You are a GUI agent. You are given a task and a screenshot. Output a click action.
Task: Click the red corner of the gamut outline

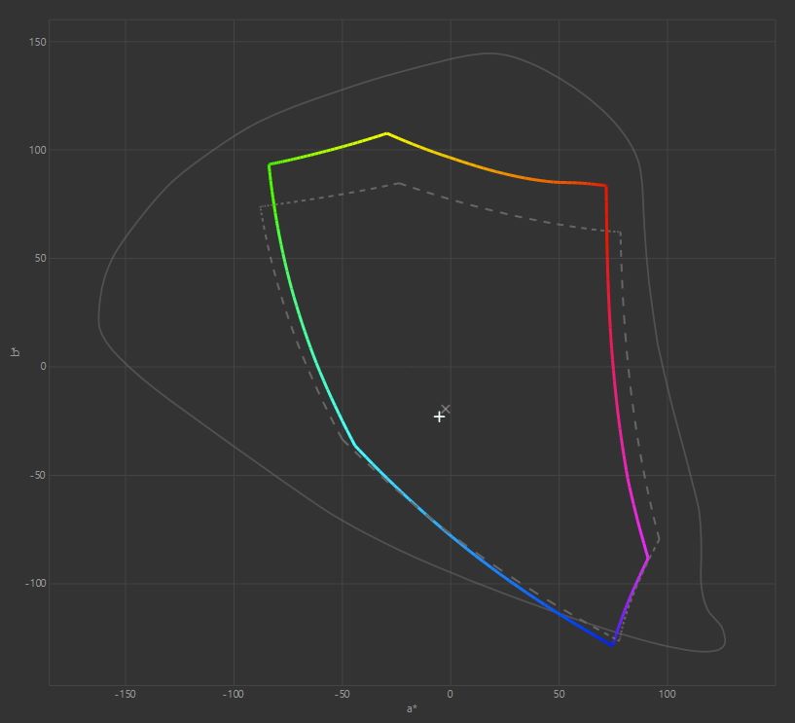click(605, 186)
